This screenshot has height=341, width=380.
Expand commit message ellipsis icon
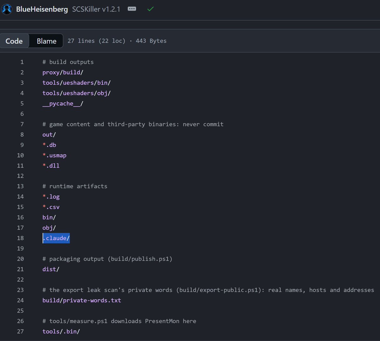[132, 9]
